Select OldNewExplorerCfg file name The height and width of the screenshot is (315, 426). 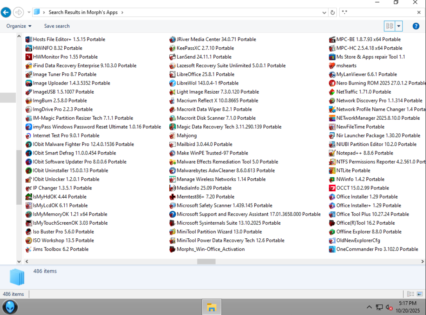click(358, 240)
